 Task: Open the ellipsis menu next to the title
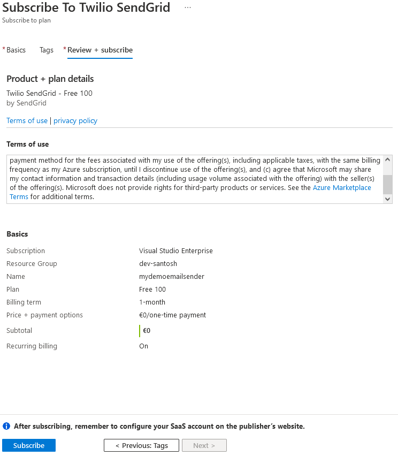(187, 6)
